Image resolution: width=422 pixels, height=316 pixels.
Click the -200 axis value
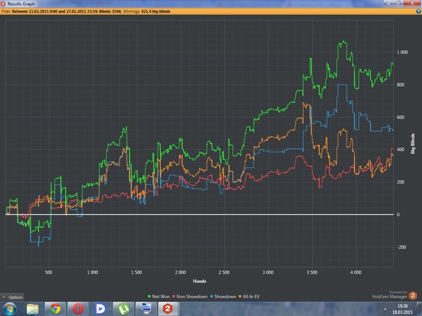pos(402,247)
